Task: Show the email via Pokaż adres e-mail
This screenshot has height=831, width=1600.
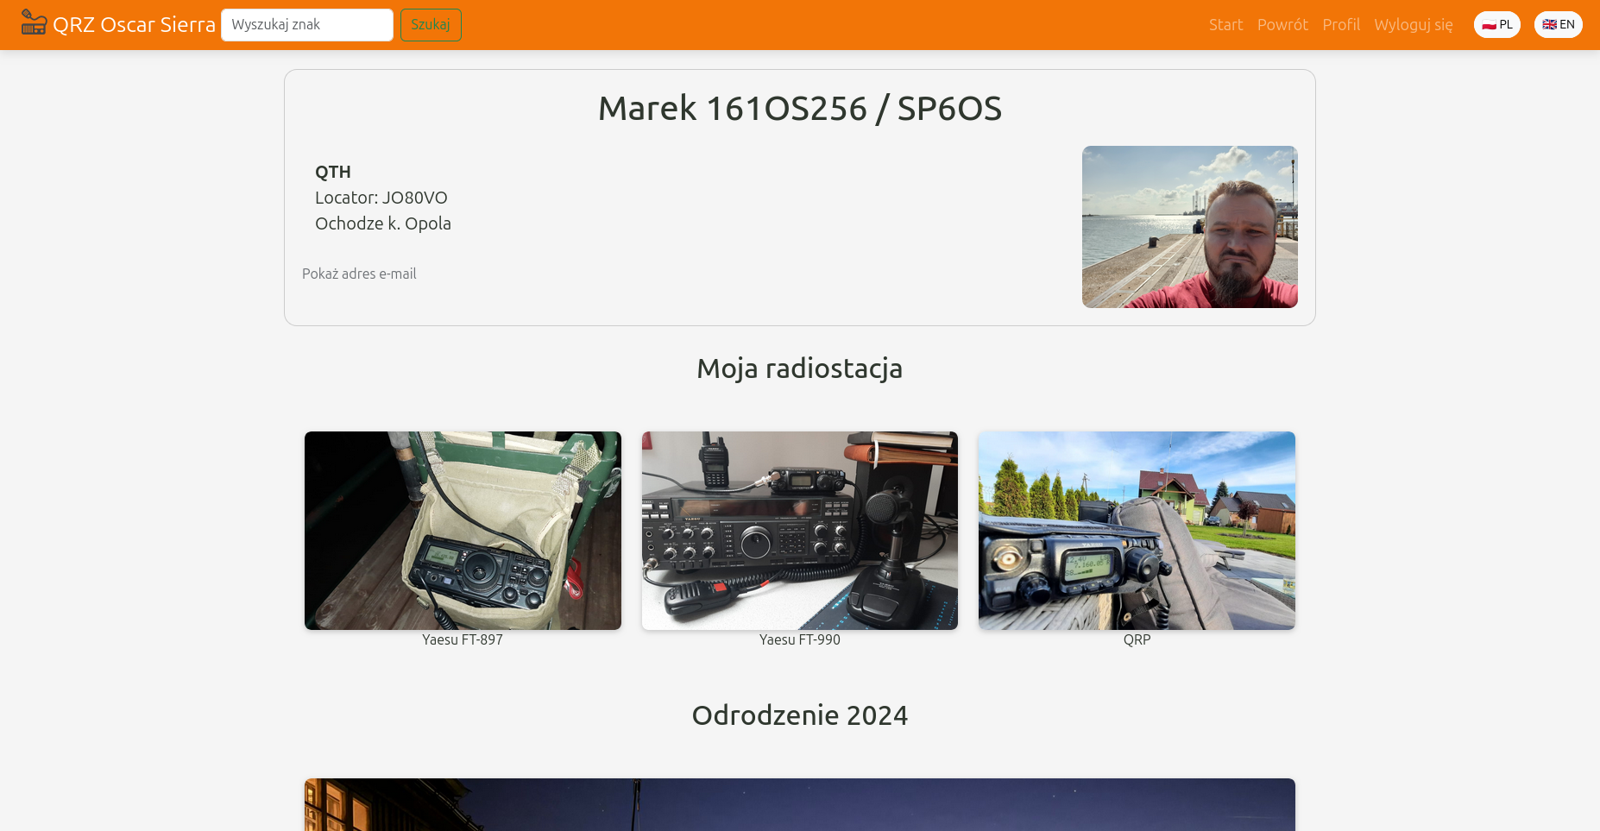Action: (359, 274)
